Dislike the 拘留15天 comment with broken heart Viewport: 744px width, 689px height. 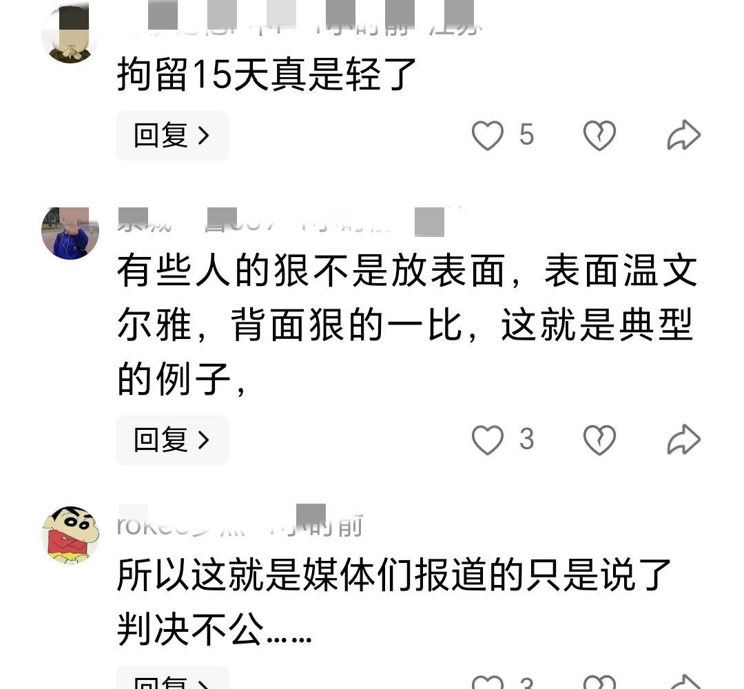click(599, 136)
